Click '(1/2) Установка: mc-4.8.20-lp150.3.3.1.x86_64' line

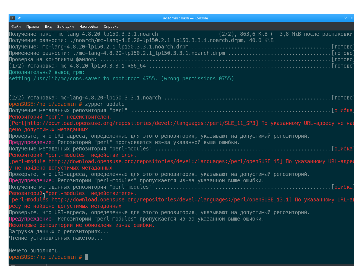tap(77, 66)
